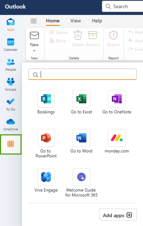This screenshot has height=226, width=143.
Task: Expand the Report dropdown chevron
Action: point(113,50)
